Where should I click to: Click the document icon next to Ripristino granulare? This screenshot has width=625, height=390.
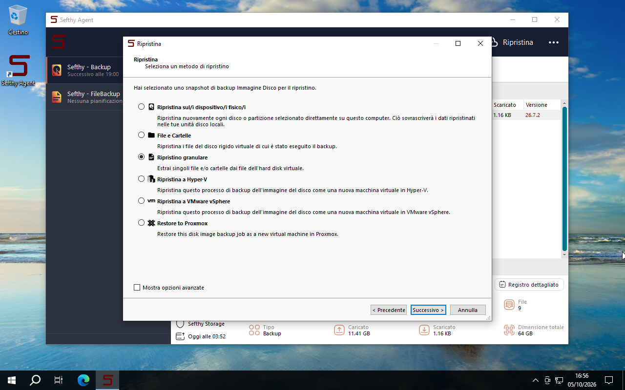click(151, 157)
